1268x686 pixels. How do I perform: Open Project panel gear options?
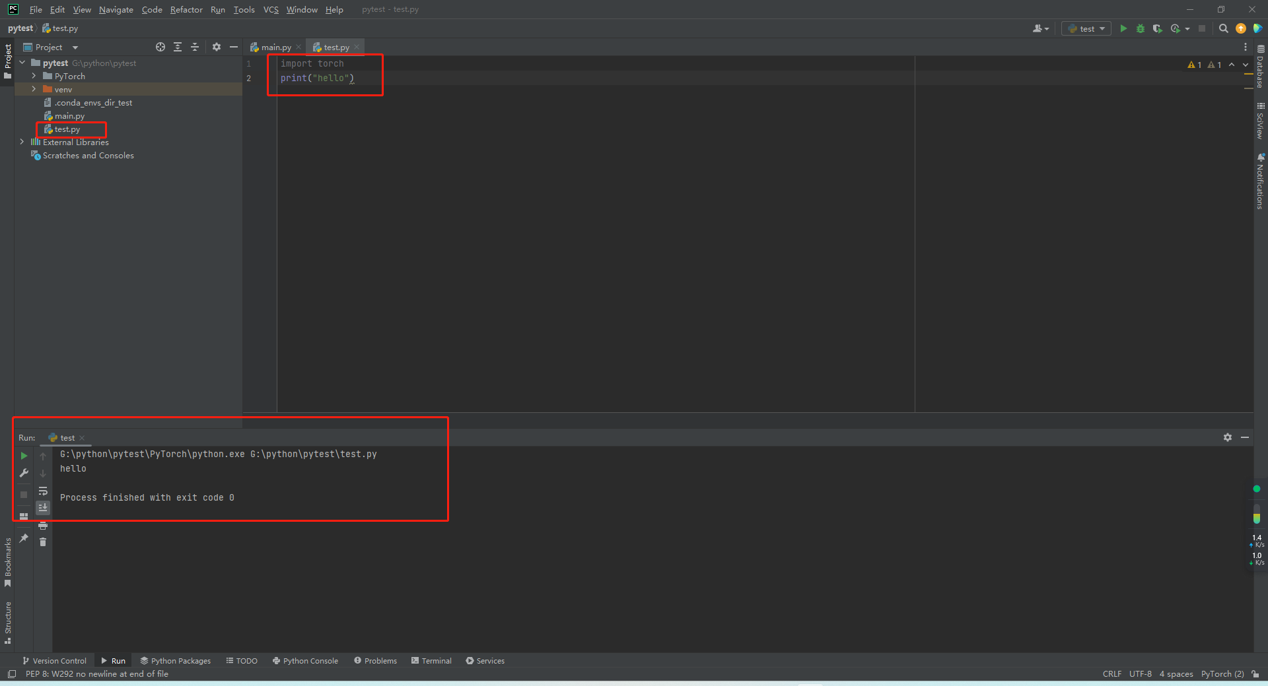point(217,47)
